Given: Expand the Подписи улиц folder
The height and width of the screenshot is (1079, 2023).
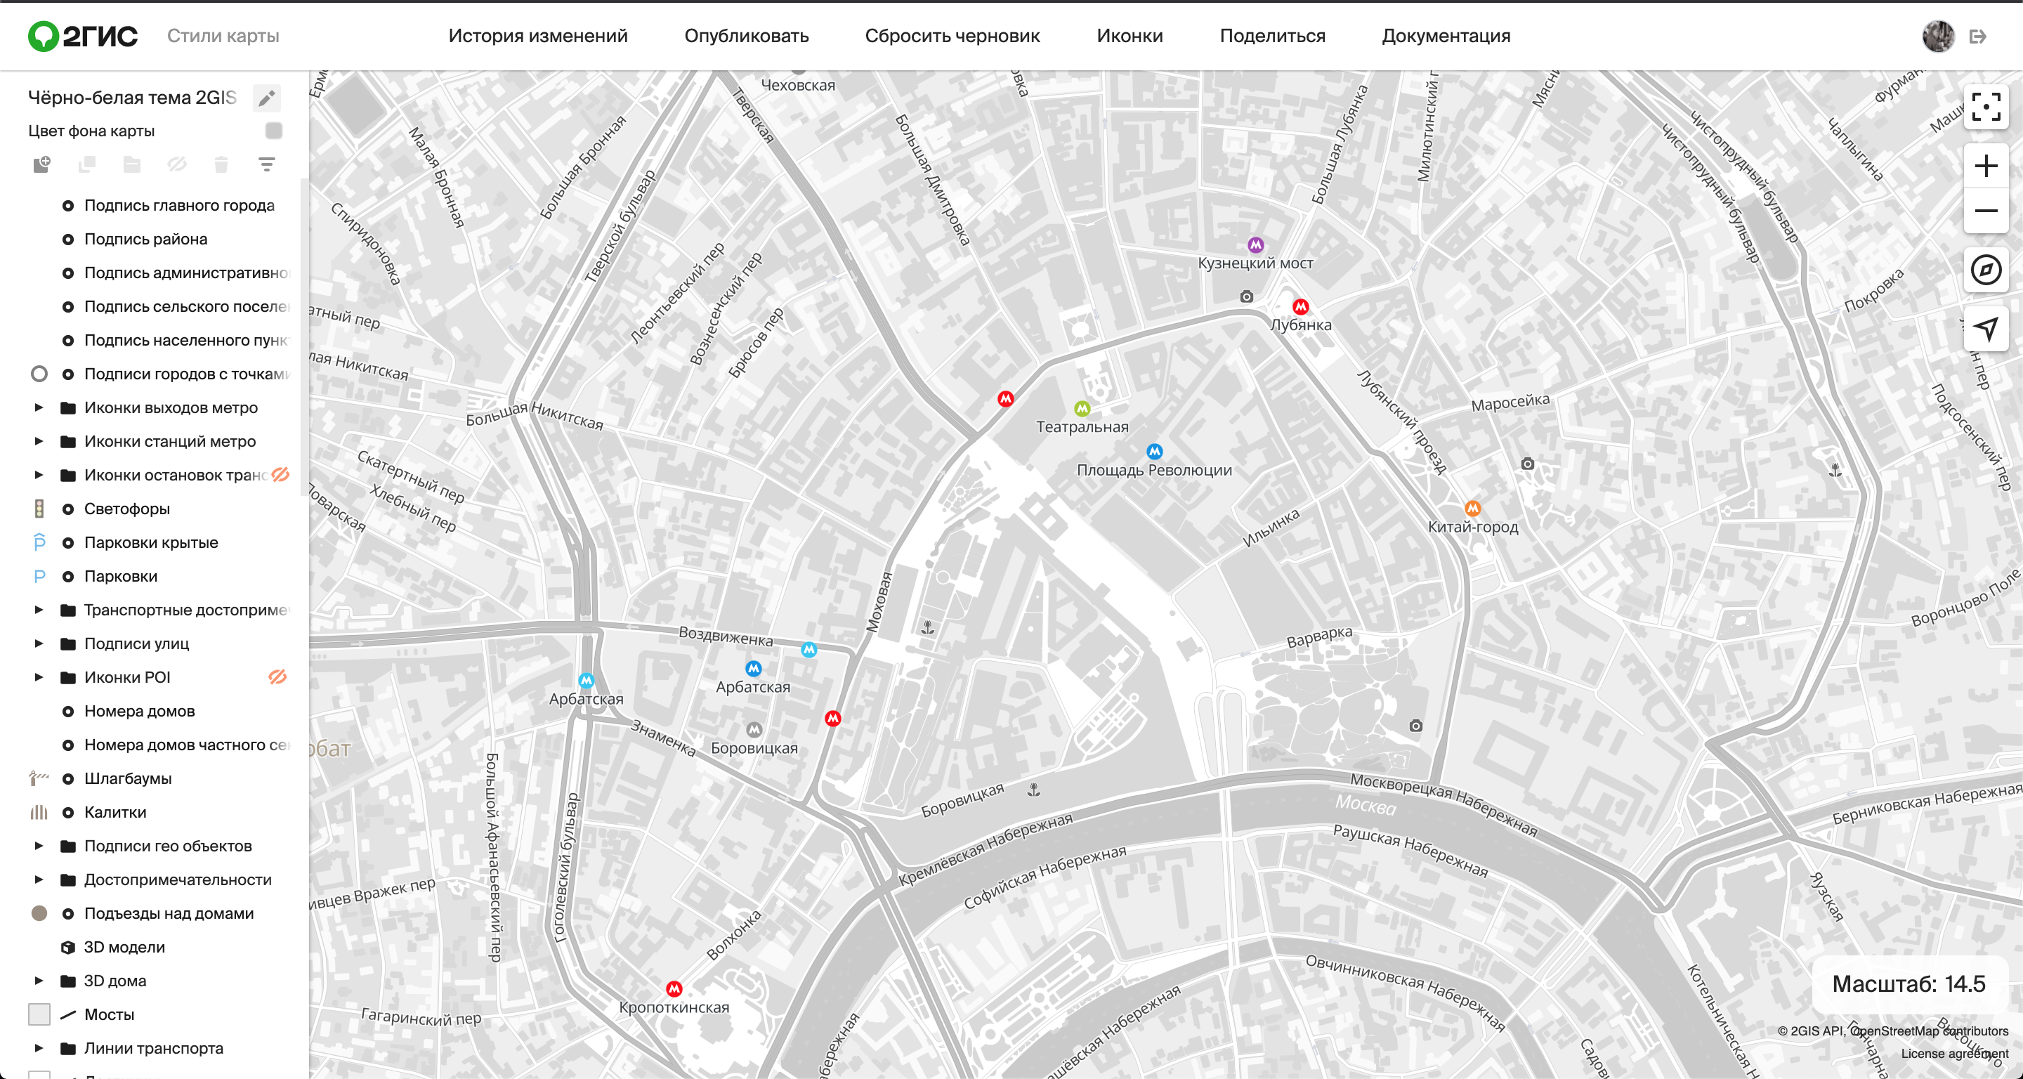Looking at the screenshot, I should [39, 643].
